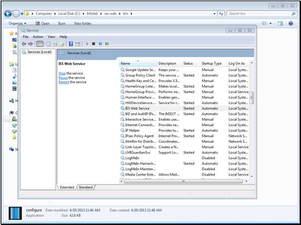Viewport: 301px width, 225px height.
Task: Click the Forward arrow in Explorer window
Action: pyautogui.click(x=16, y=13)
